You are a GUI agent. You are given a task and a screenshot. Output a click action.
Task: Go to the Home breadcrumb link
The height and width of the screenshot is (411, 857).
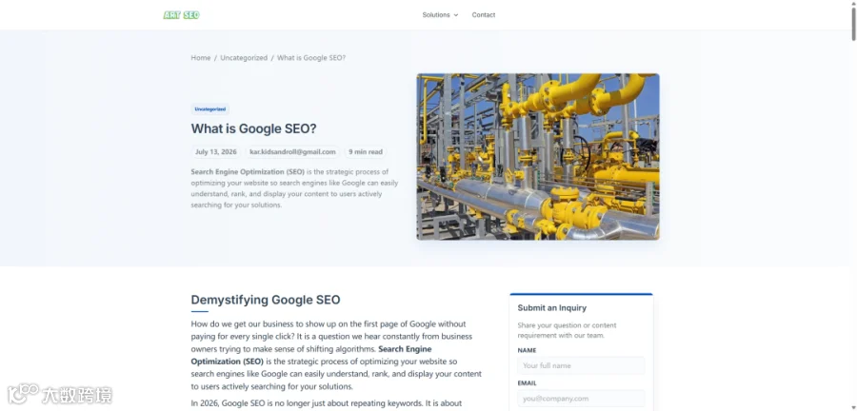tap(201, 58)
